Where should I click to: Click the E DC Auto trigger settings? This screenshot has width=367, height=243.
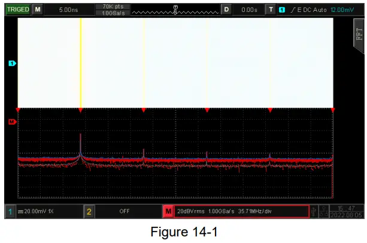point(312,10)
